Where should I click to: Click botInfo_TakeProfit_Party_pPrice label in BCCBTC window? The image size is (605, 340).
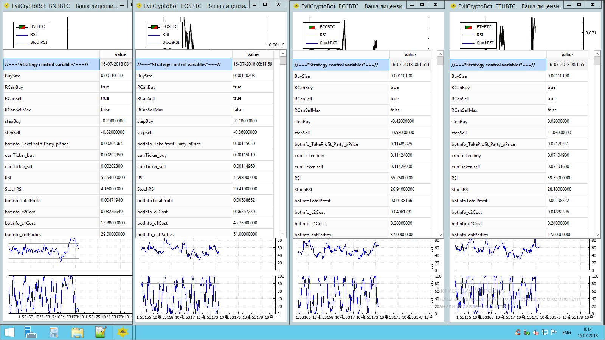pyautogui.click(x=326, y=144)
